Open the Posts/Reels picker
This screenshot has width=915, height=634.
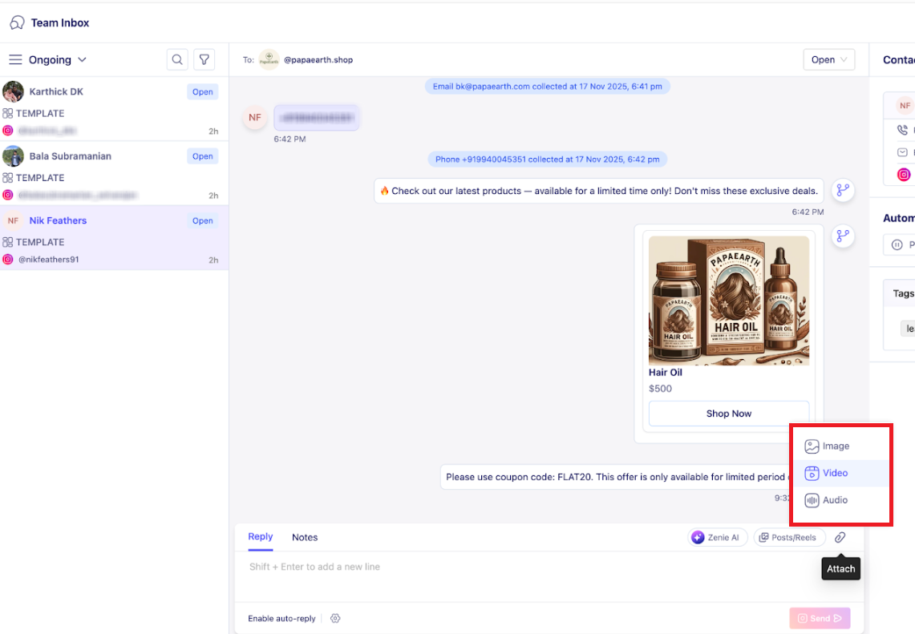[x=789, y=537]
